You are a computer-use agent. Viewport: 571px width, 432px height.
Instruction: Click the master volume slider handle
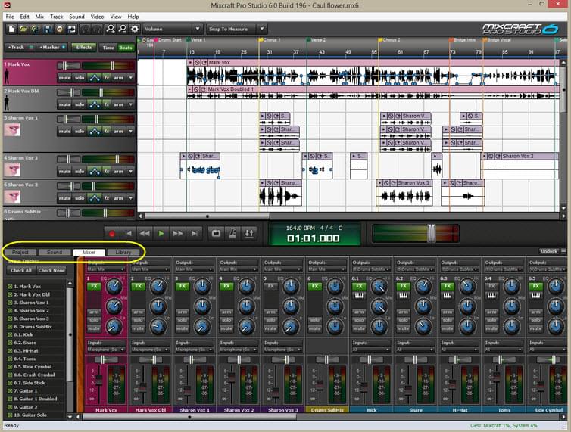(x=431, y=233)
